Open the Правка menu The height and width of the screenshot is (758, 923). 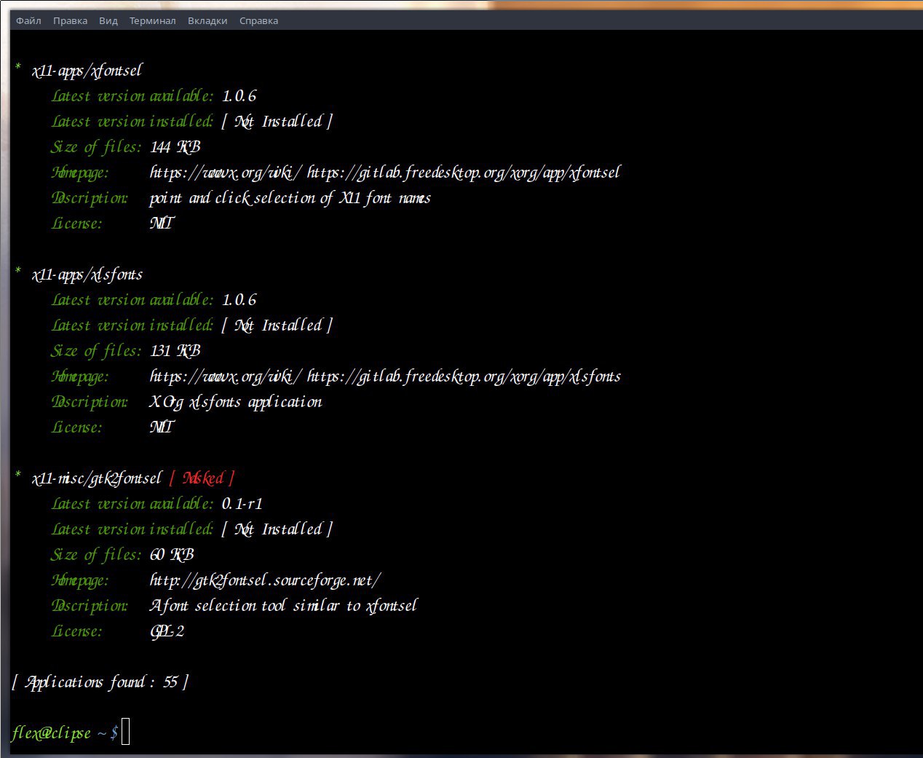tap(70, 20)
